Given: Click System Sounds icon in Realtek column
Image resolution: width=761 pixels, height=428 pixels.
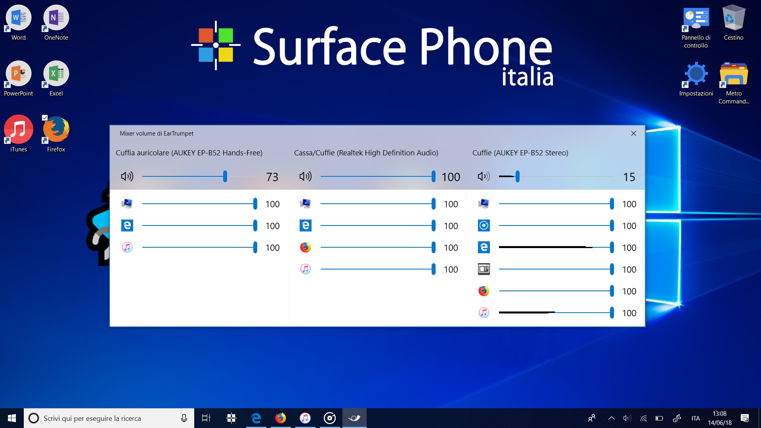Looking at the screenshot, I should click(x=305, y=204).
